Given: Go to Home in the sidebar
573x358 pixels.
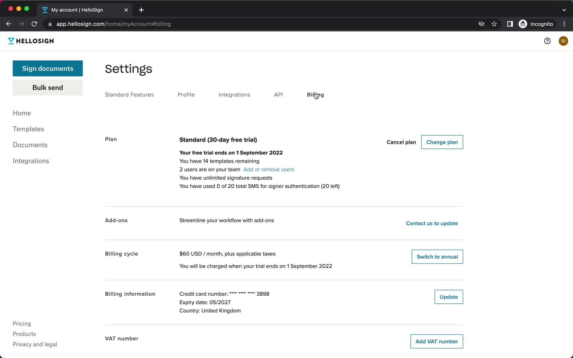Looking at the screenshot, I should (22, 113).
